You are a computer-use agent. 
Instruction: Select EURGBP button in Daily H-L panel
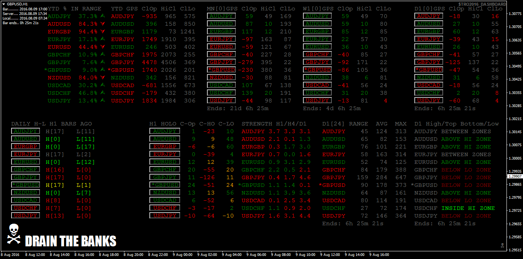[25, 147]
